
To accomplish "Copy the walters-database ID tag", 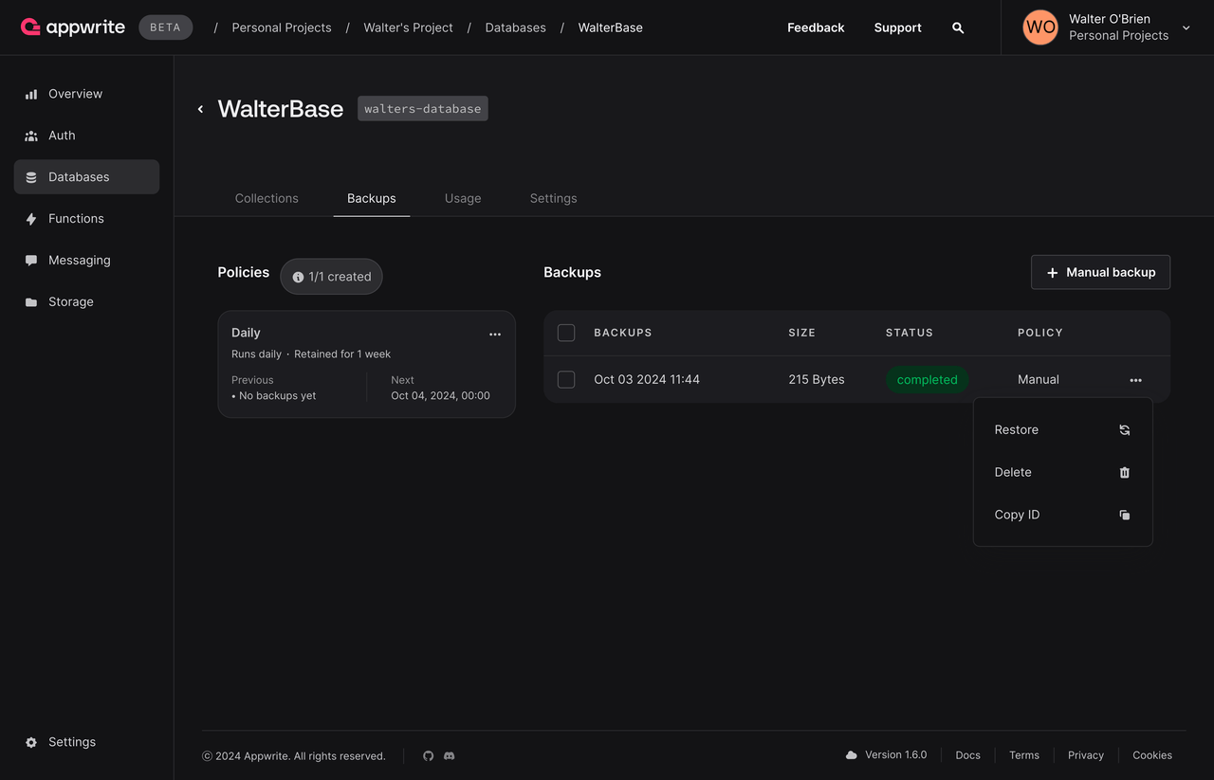I will 423,109.
